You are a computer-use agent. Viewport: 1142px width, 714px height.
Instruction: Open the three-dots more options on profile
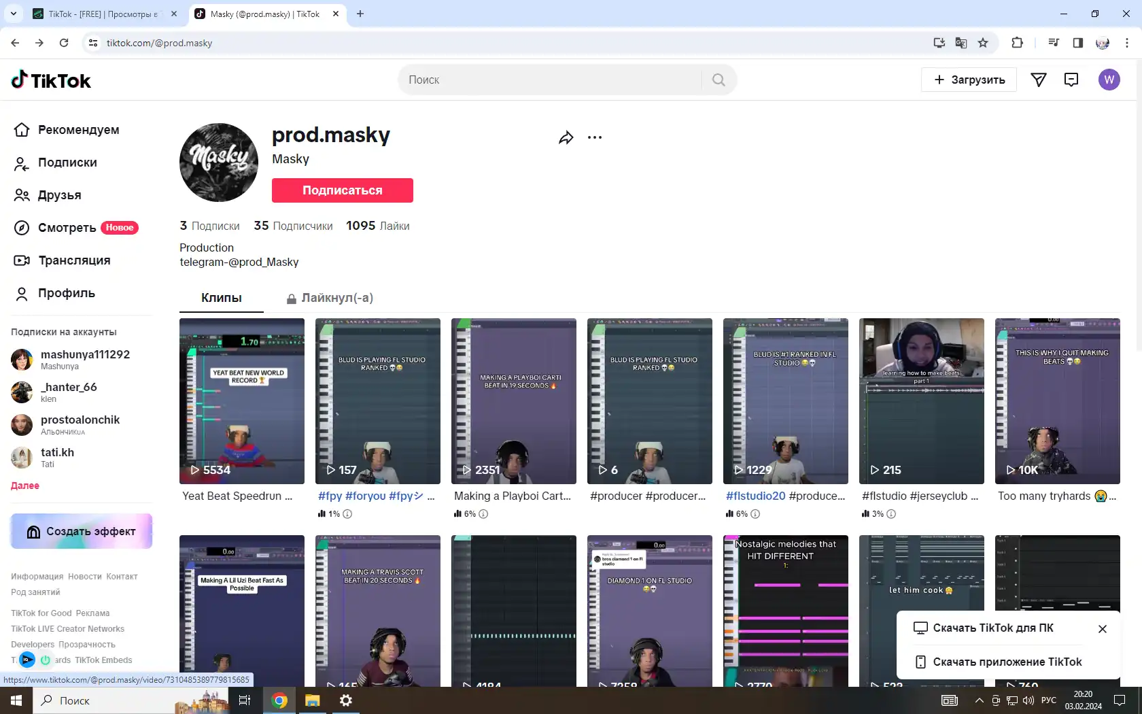[595, 137]
